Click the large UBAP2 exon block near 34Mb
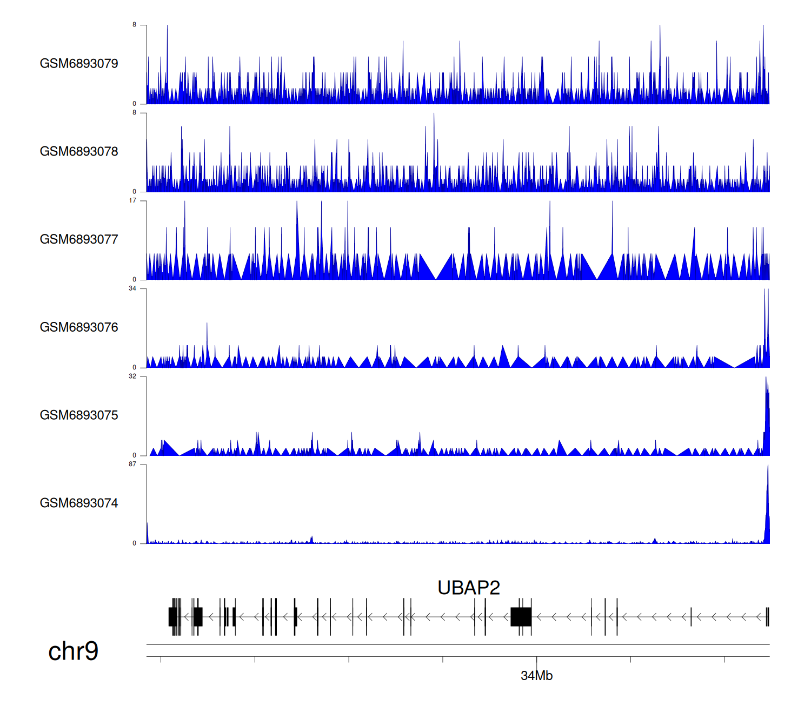 point(521,616)
